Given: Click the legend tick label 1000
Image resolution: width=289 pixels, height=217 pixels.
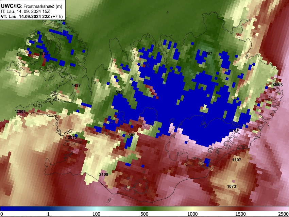Looking at the screenshot, I should coord(192,214).
